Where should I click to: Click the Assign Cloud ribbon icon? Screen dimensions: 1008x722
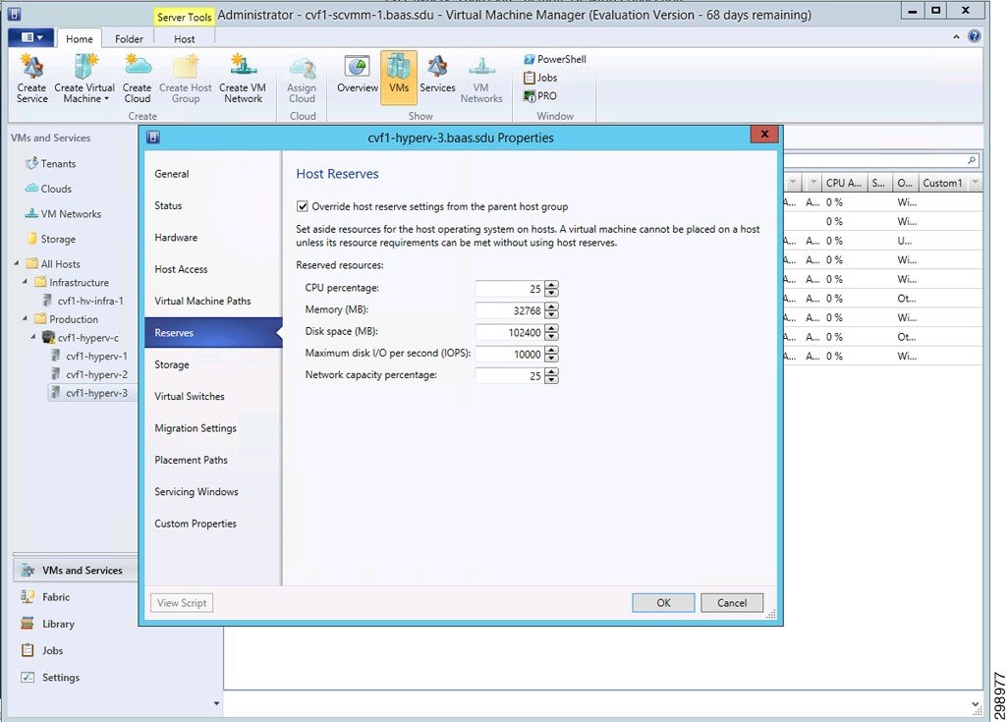point(302,79)
